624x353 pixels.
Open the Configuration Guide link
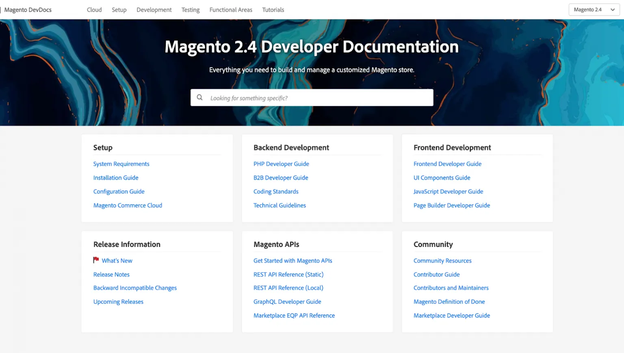(119, 191)
